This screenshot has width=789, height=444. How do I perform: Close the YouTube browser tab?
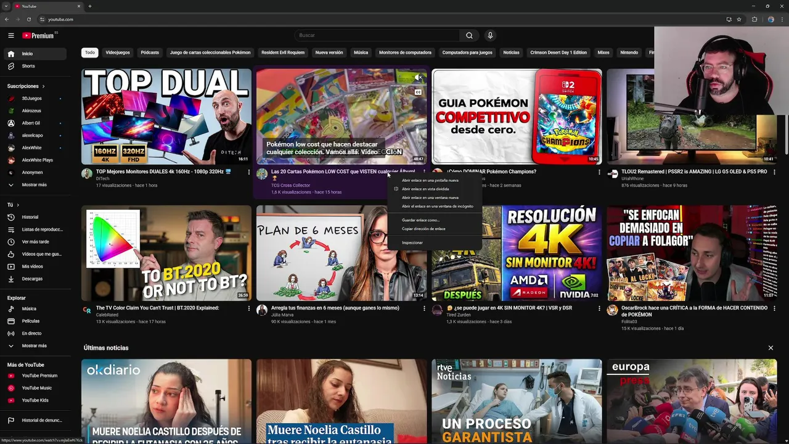point(79,6)
